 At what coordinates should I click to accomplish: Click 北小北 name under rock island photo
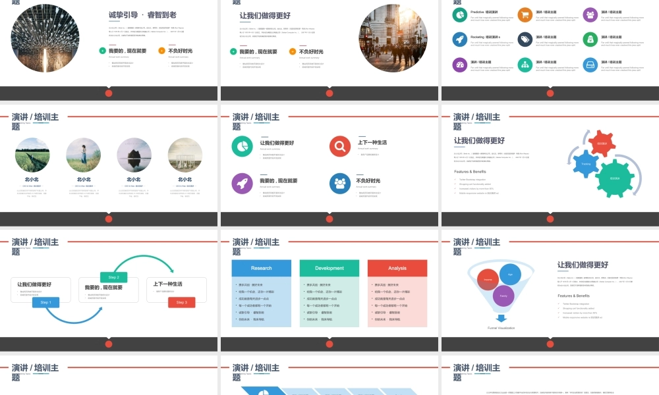pos(134,179)
